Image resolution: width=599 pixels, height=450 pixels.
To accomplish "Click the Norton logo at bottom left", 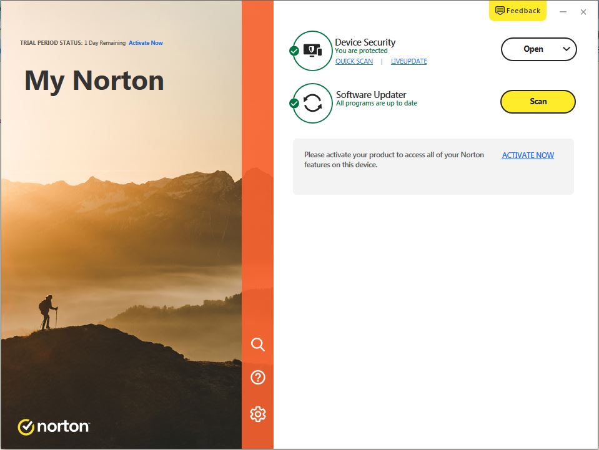I will (x=54, y=427).
